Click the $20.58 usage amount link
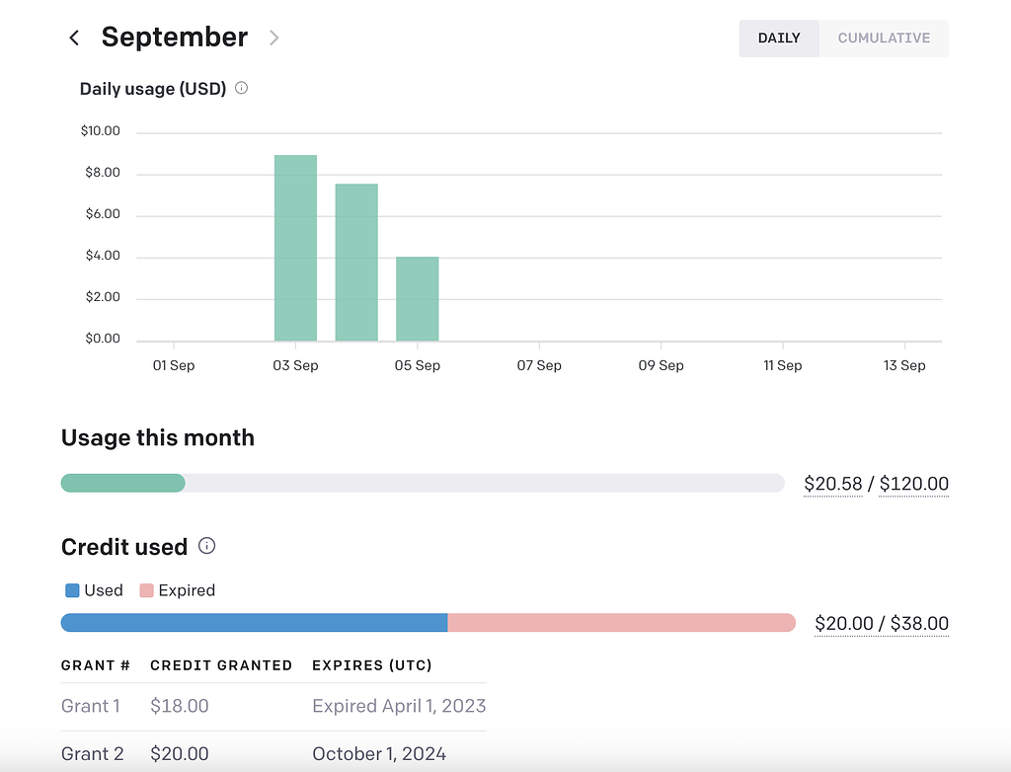1011x772 pixels. [832, 484]
